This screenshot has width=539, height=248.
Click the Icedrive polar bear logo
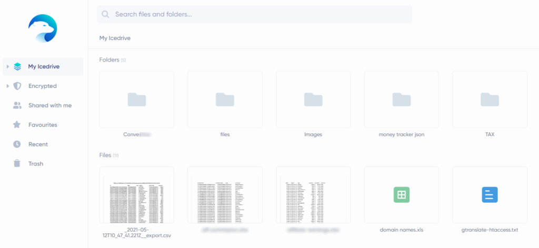43,28
